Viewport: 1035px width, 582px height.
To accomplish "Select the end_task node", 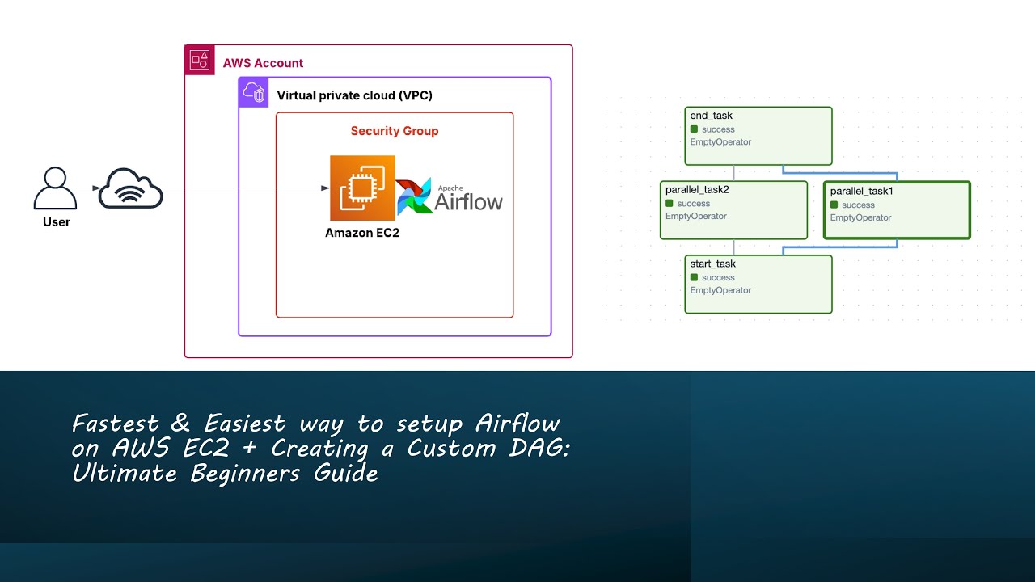I will [x=758, y=136].
